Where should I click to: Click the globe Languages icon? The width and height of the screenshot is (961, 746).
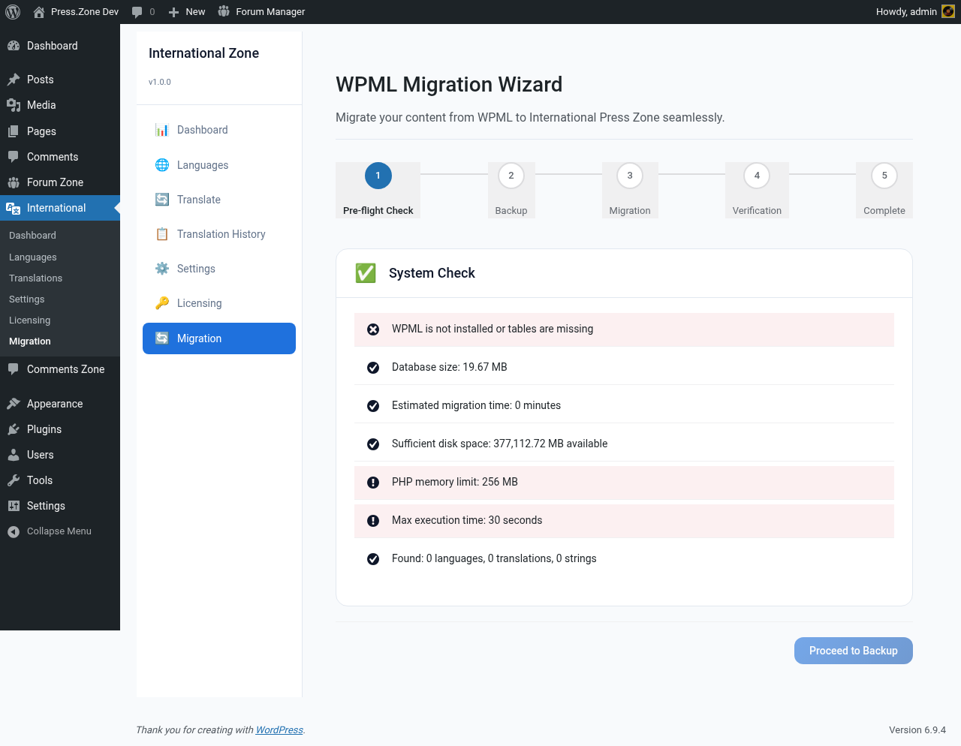(162, 165)
